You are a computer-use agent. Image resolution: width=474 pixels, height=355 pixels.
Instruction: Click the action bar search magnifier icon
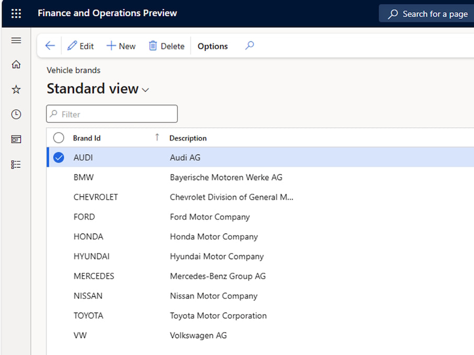pyautogui.click(x=250, y=46)
